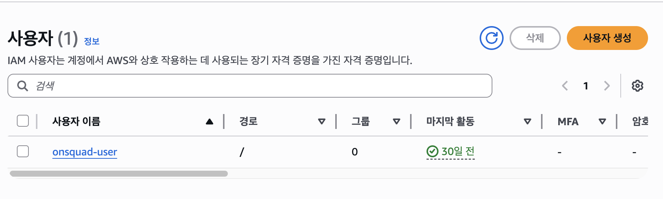
Task: Click the 사용자 생성 button
Action: point(607,38)
